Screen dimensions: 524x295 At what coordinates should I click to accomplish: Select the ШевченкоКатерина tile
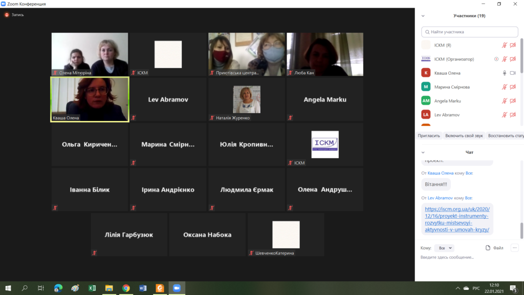[x=286, y=235]
